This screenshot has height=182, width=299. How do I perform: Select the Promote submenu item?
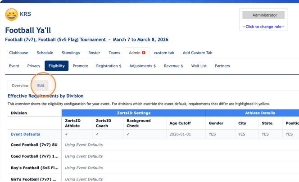pyautogui.click(x=80, y=66)
